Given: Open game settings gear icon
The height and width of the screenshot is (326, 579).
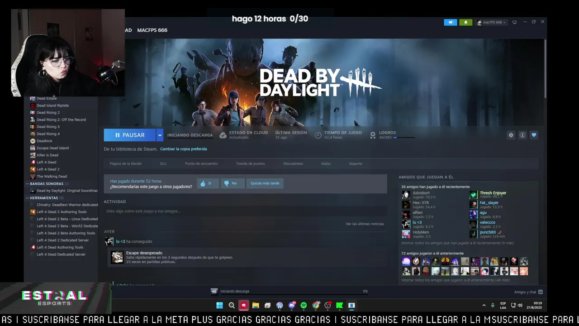Looking at the screenshot, I should click(x=511, y=135).
